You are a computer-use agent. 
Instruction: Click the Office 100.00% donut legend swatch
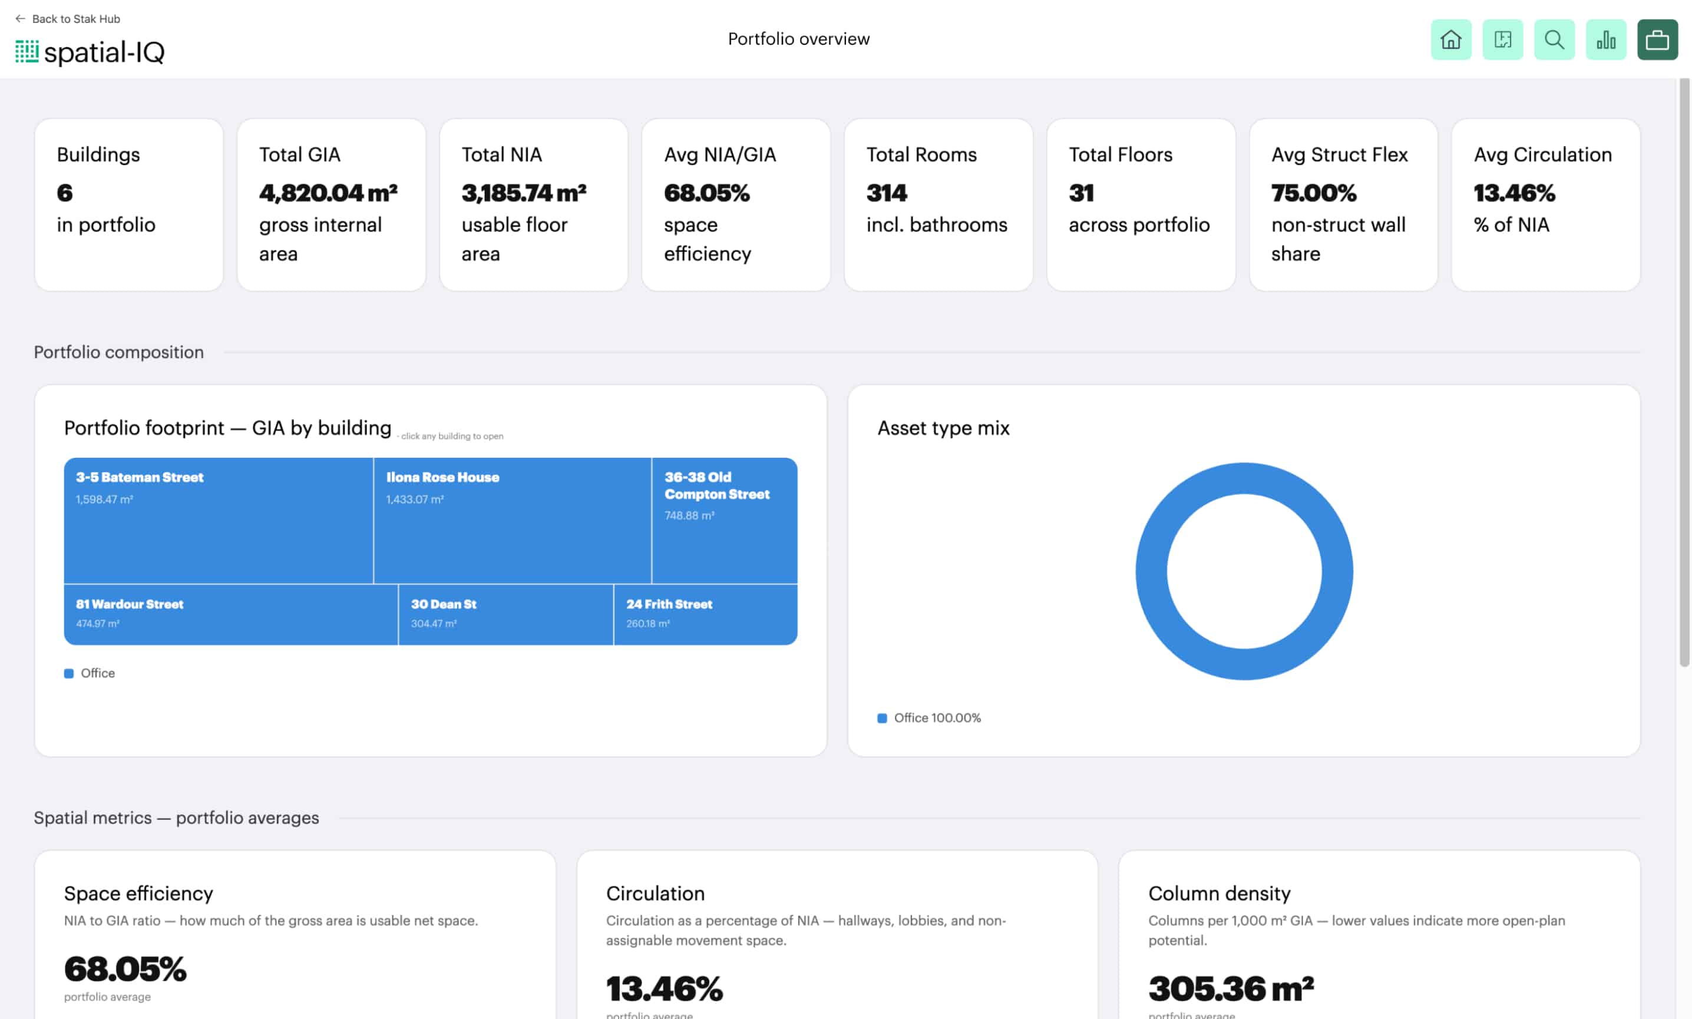click(x=882, y=718)
